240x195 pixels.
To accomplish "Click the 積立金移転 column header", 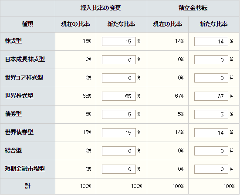I will [193, 8].
